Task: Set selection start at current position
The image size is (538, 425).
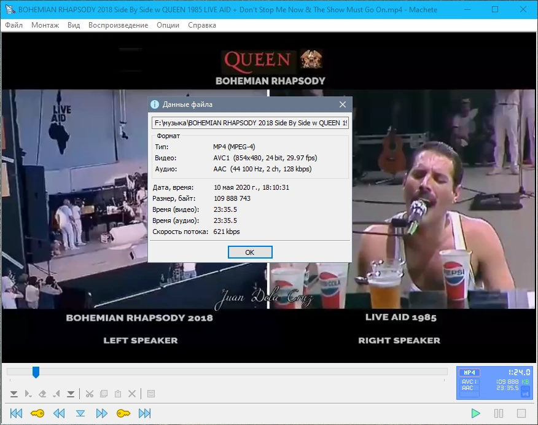Action: [14, 394]
